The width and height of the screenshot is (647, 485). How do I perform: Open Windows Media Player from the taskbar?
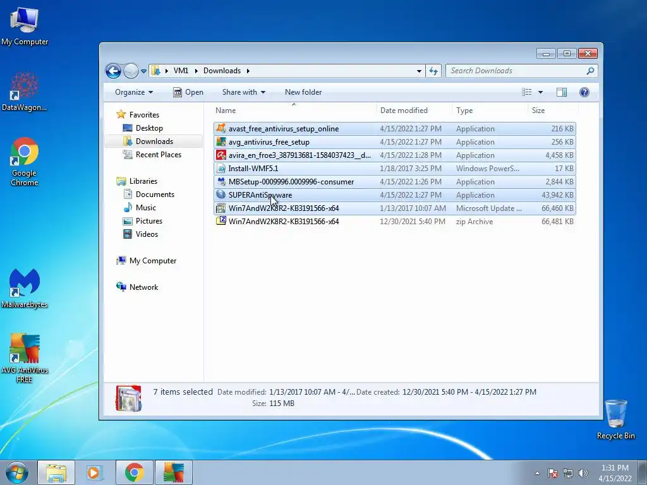tap(95, 472)
